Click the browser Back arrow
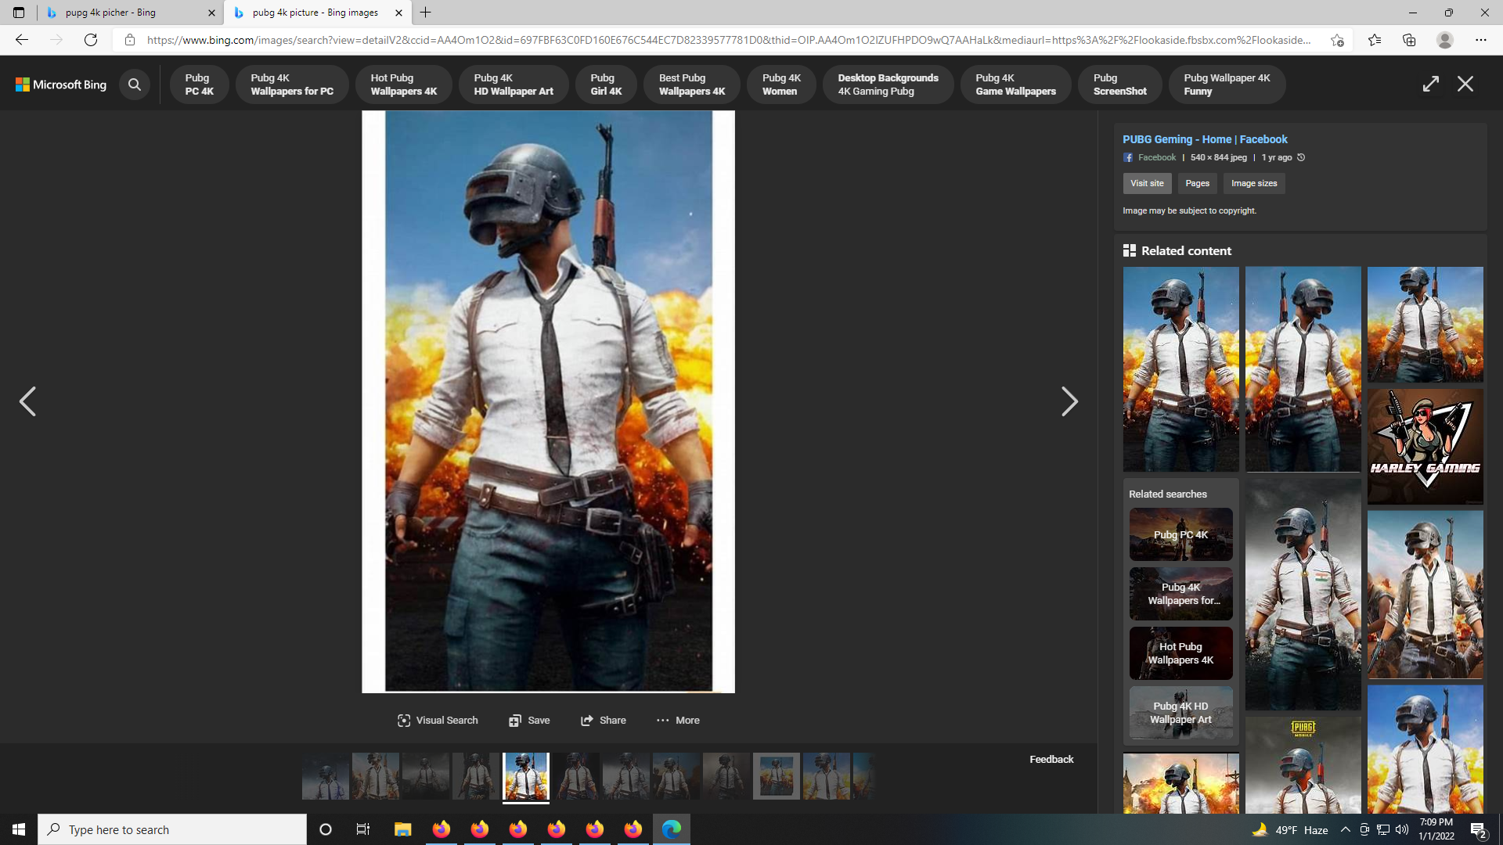Screen dimensions: 1503x845 pos(22,40)
